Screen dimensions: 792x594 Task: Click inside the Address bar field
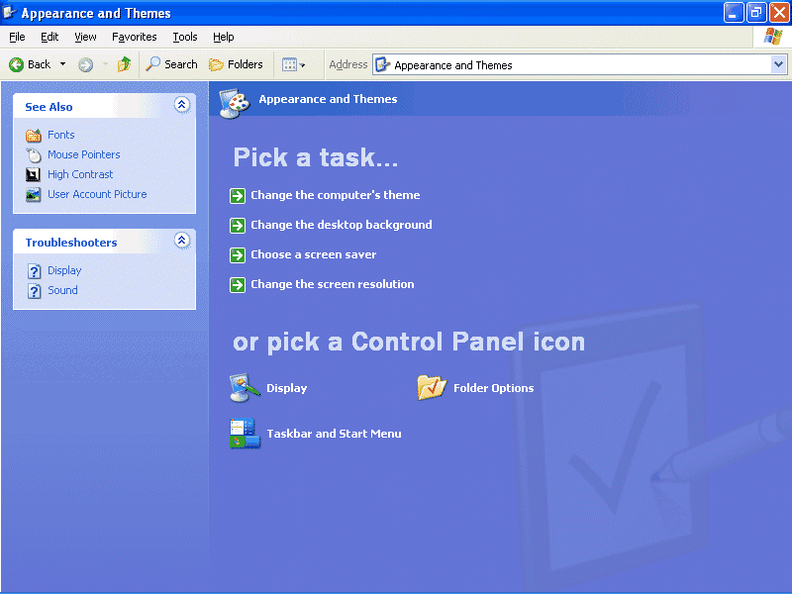(574, 65)
